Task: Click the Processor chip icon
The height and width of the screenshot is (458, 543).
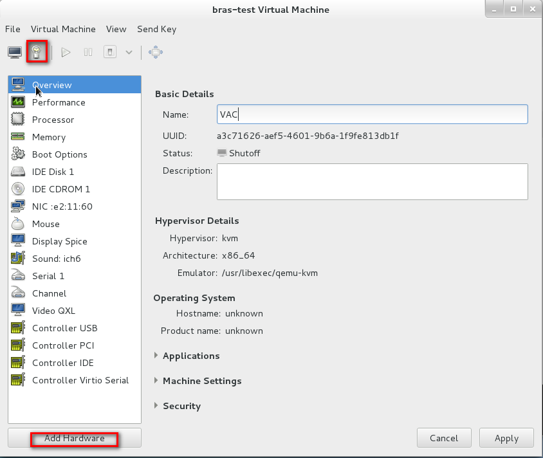Action: point(18,119)
